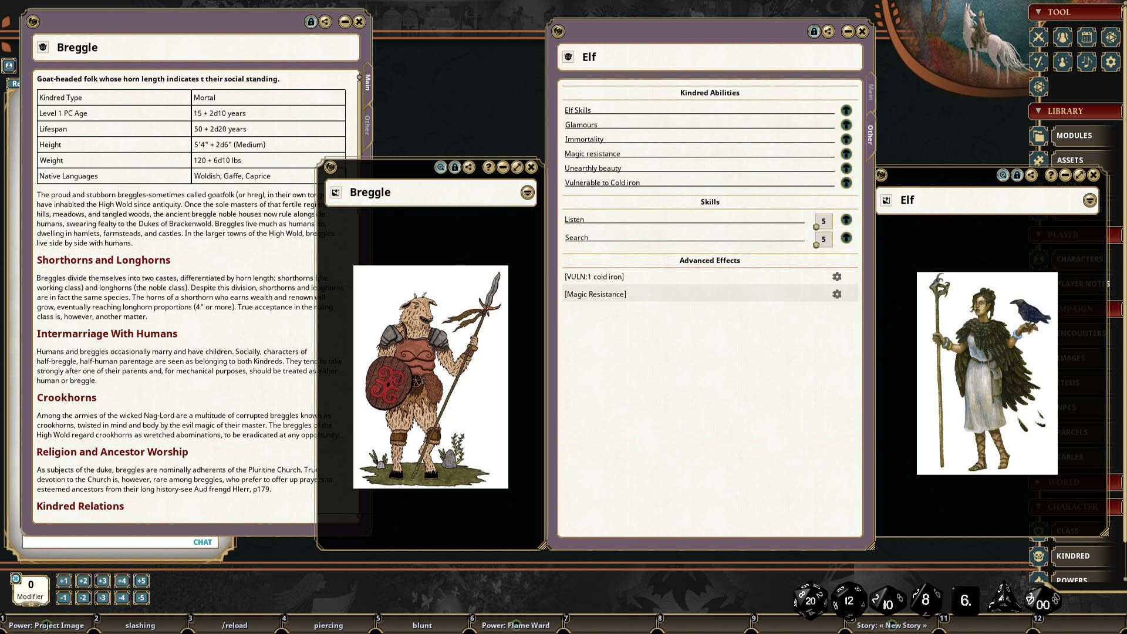This screenshot has width=1127, height=634.
Task: Open the Options gear in Tool panel
Action: pyautogui.click(x=1111, y=62)
